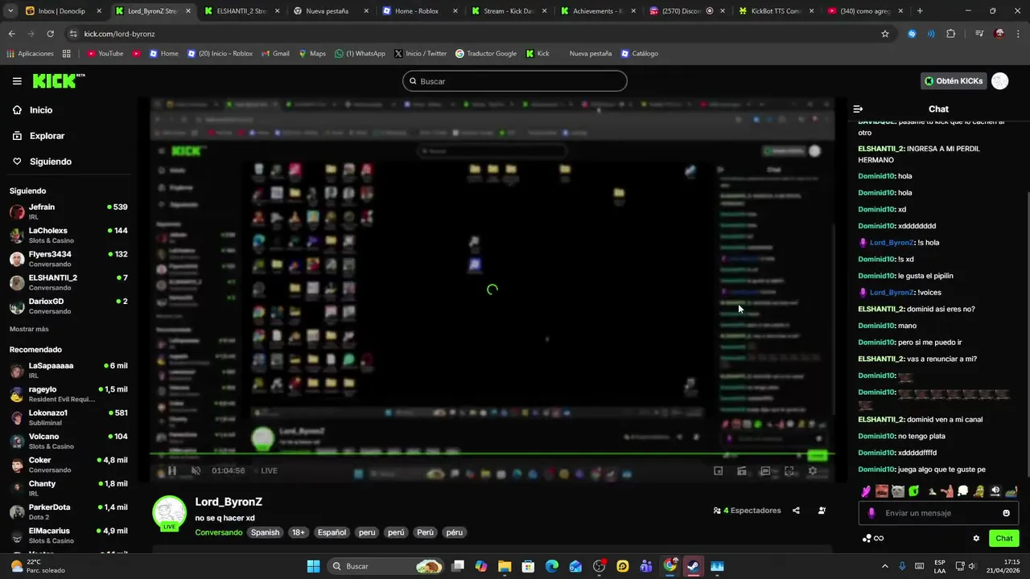Open Coker recommended channel

[x=68, y=465]
